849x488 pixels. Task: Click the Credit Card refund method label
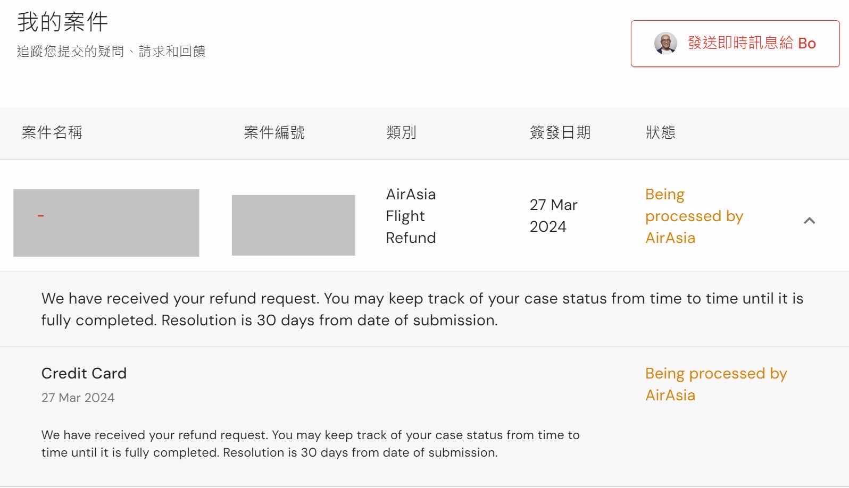point(84,373)
